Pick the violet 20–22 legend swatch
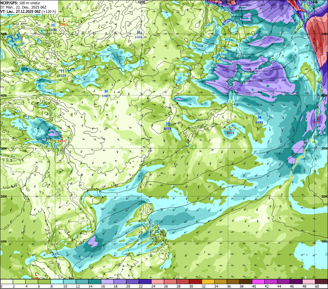Image resolution: width=328 pixels, height=289 pixels. click(133, 282)
